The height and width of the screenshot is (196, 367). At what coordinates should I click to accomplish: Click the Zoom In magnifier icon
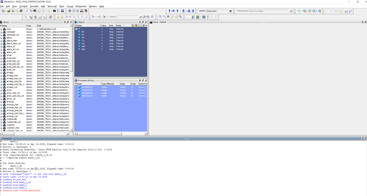click(x=160, y=17)
